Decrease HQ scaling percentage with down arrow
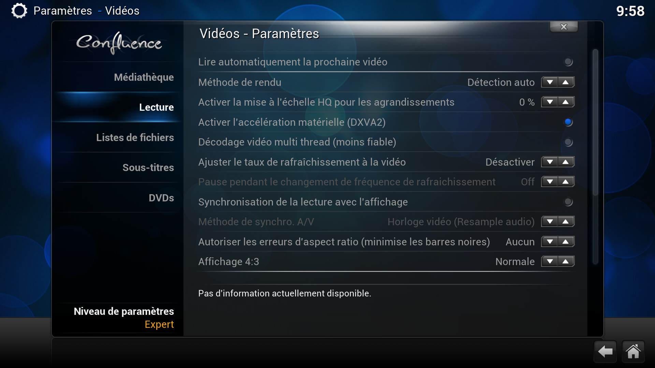 (x=550, y=102)
